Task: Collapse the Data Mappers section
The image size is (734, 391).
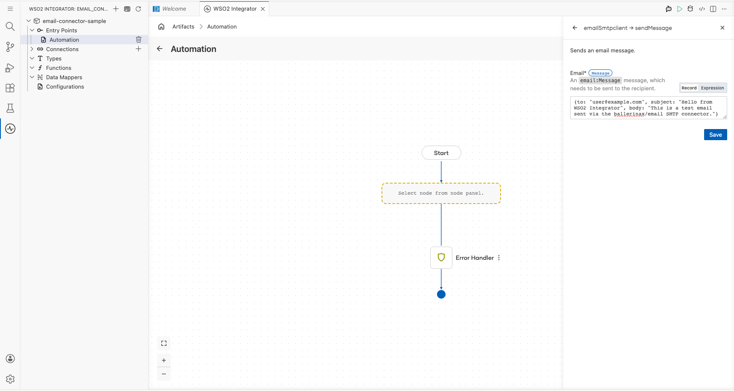Action: (x=32, y=77)
